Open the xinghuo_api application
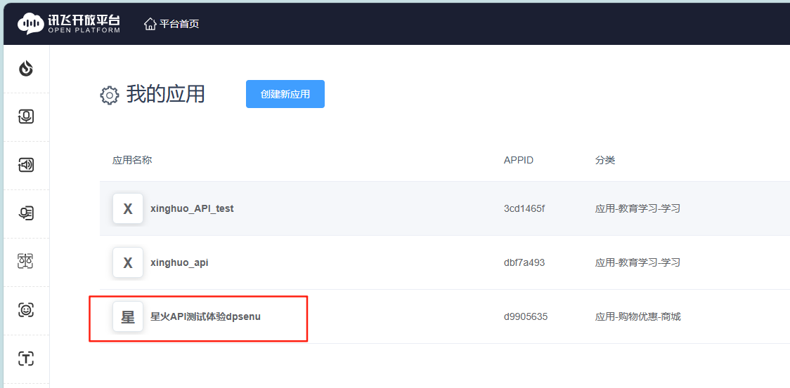Viewport: 790px width, 388px height. [x=179, y=262]
